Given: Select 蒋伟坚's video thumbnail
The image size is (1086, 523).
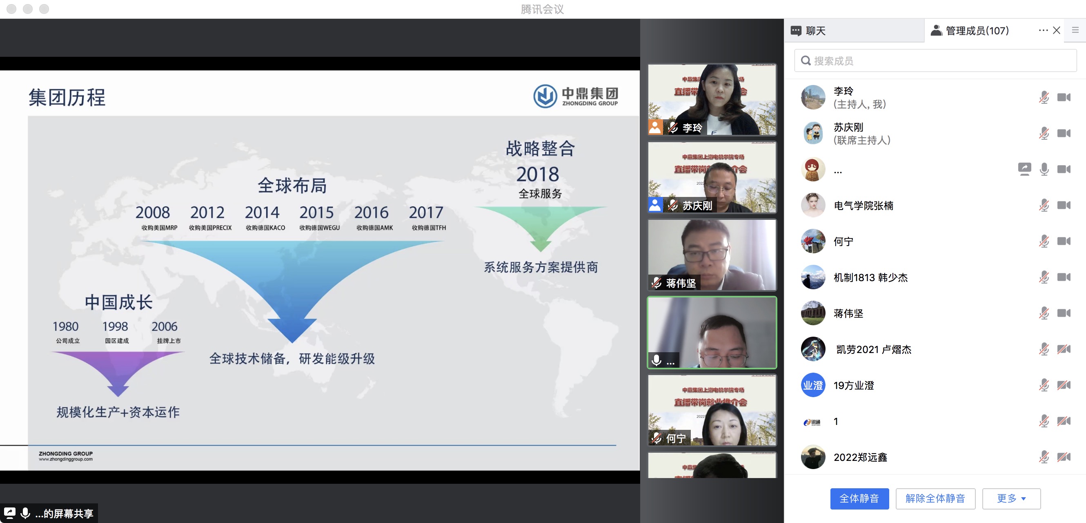Looking at the screenshot, I should click(712, 255).
